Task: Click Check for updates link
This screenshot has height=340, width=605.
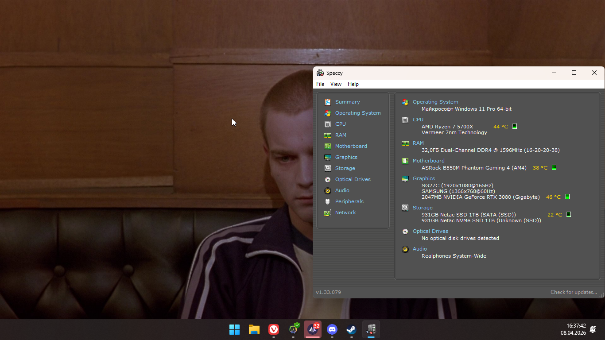Action: [573, 292]
